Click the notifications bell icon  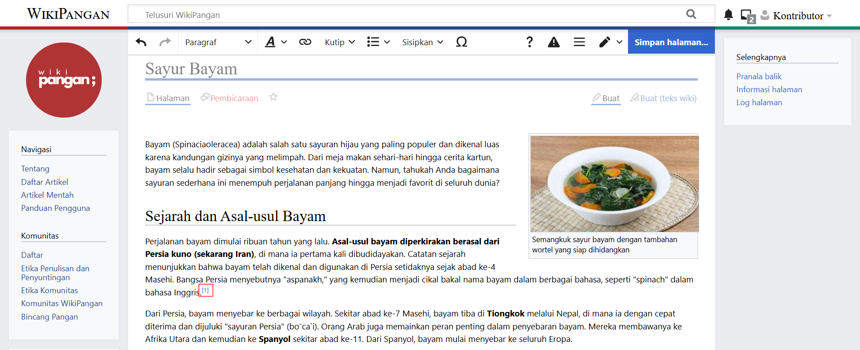click(728, 15)
